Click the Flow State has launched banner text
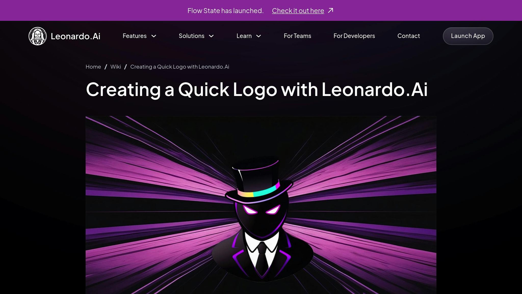The image size is (522, 294). [226, 10]
